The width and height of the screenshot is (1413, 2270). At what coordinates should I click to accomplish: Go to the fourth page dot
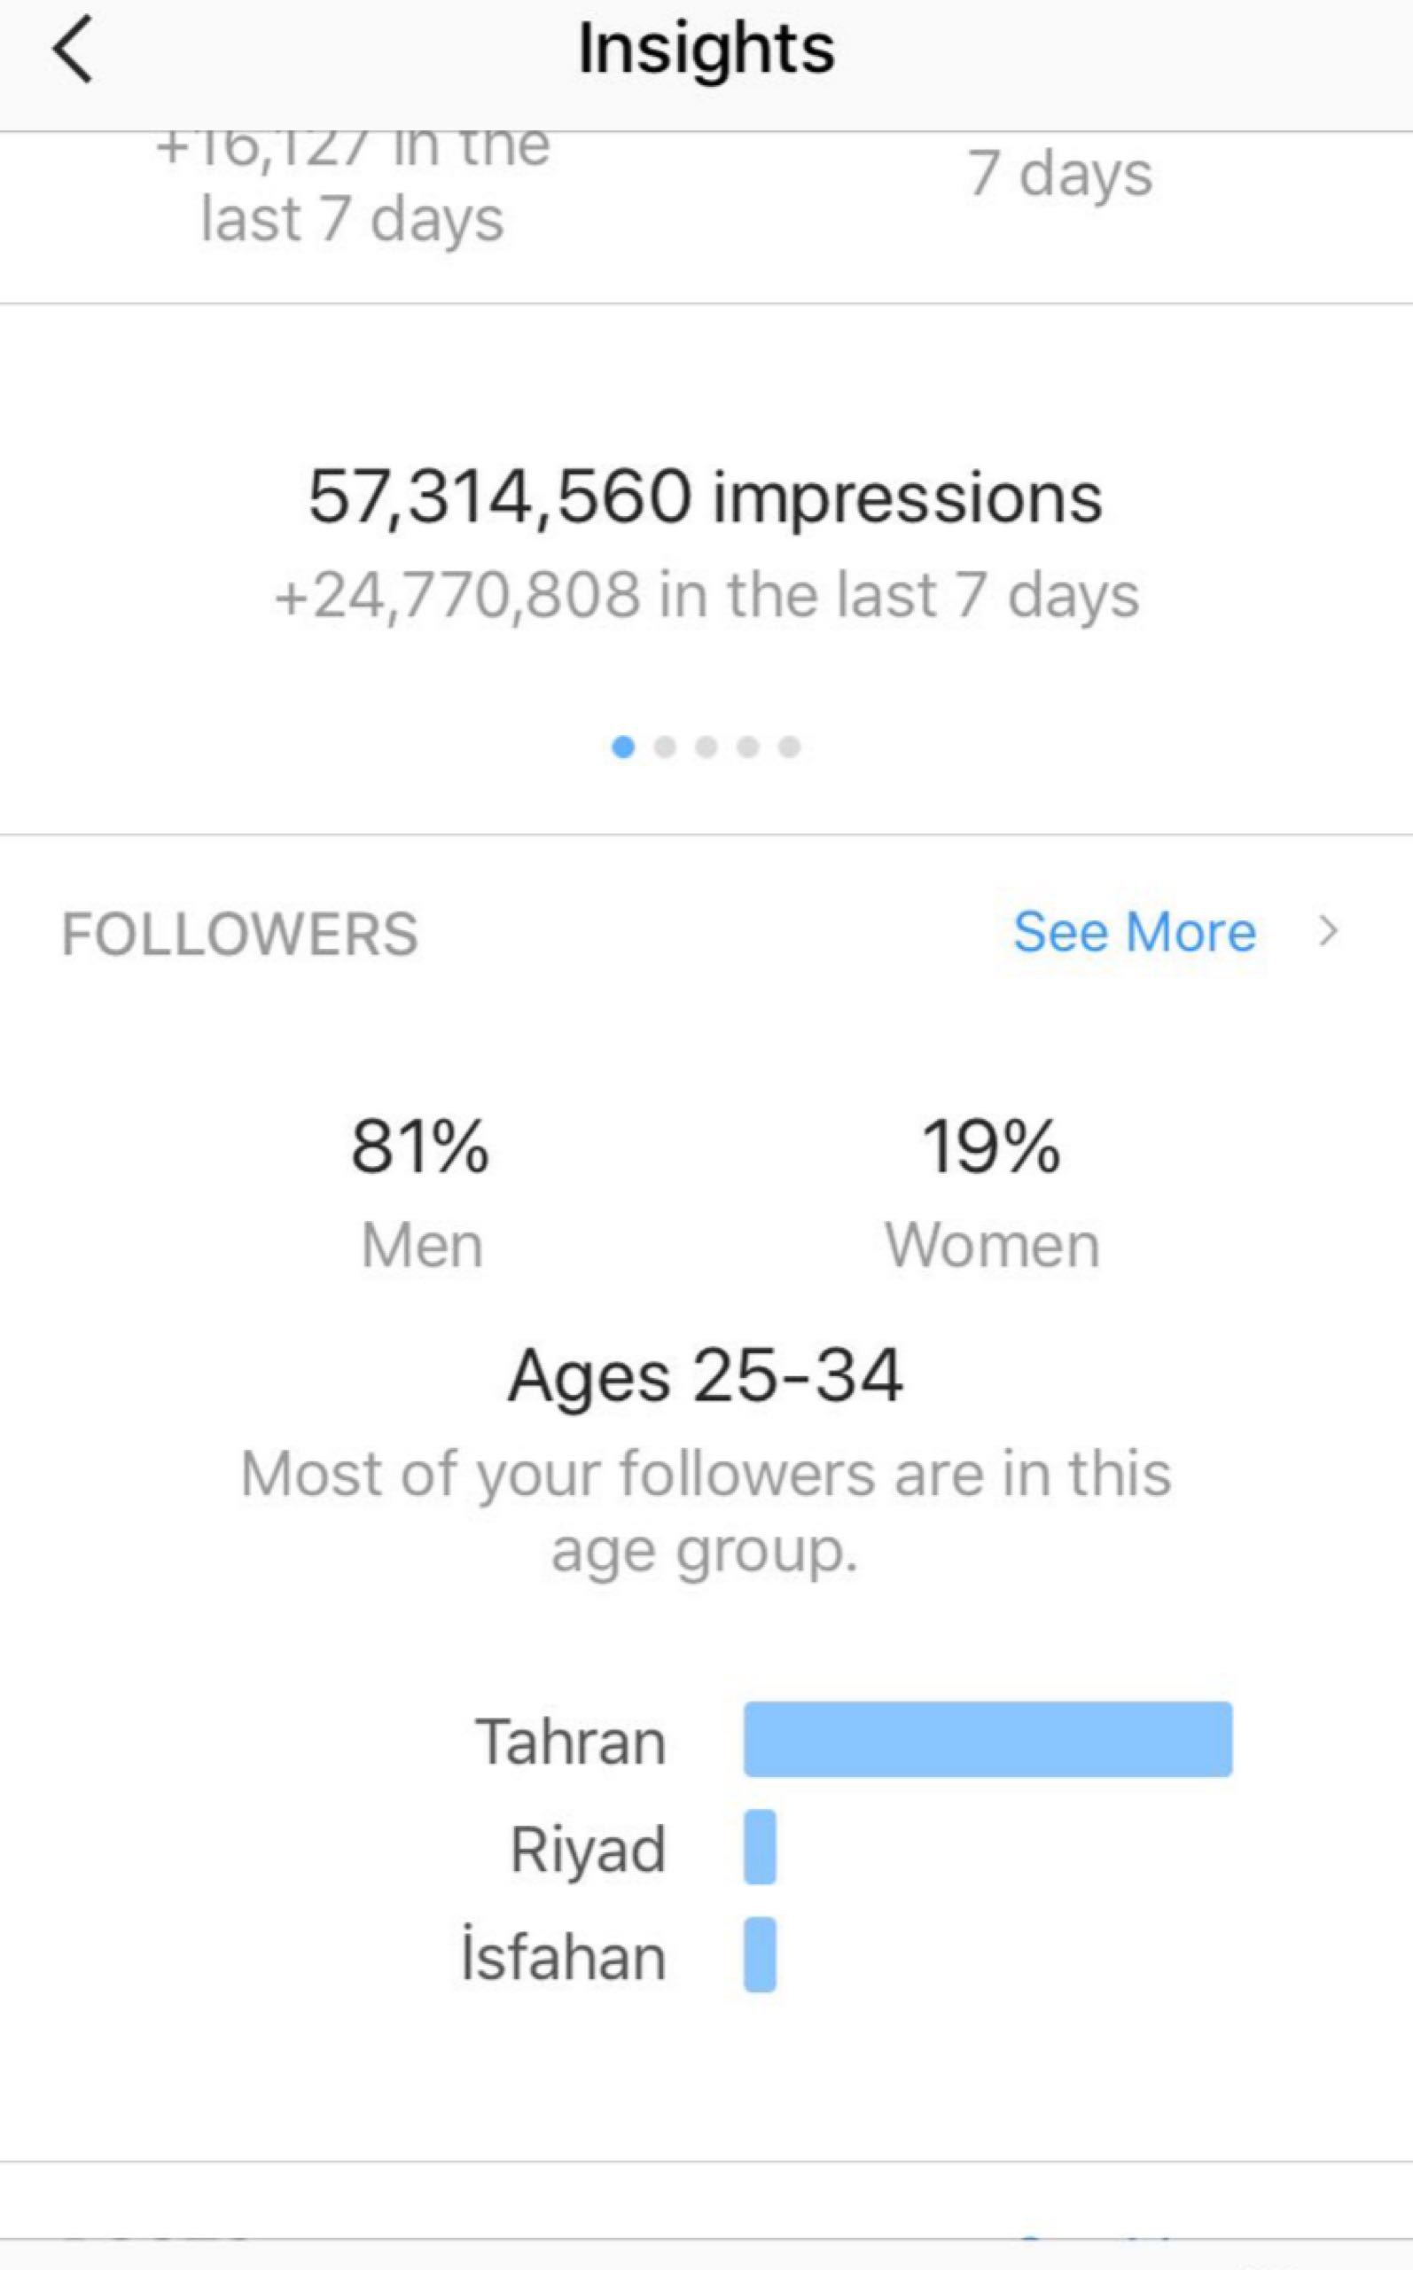pyautogui.click(x=747, y=747)
